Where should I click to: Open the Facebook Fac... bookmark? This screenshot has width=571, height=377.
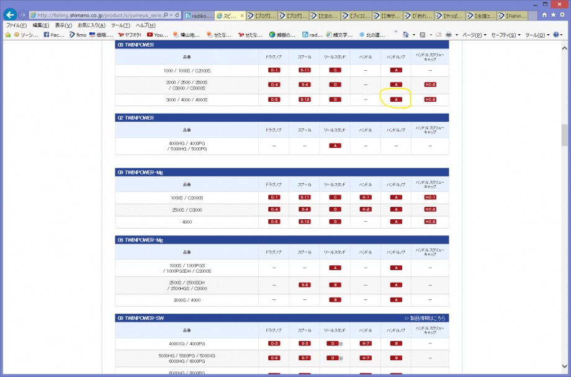(54, 35)
